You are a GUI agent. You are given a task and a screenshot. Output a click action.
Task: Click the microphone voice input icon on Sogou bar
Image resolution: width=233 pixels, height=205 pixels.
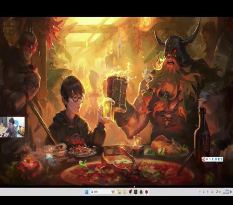click(213, 159)
